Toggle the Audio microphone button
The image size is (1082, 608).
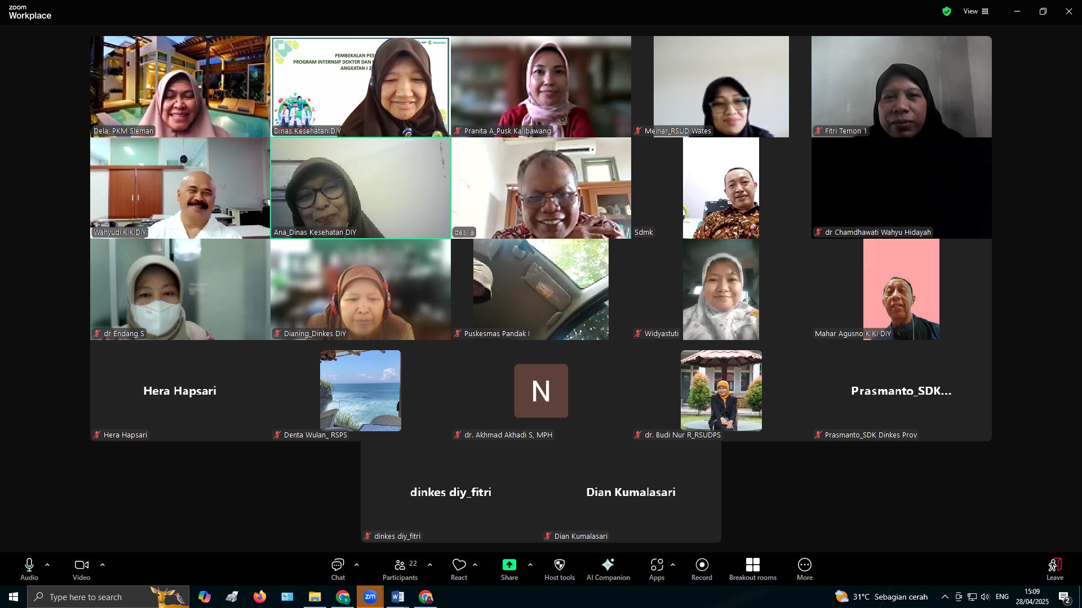29,569
